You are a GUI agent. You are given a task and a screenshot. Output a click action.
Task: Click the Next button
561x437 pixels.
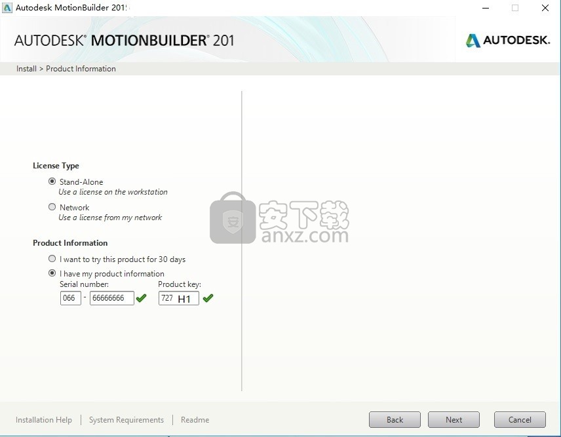click(x=454, y=419)
